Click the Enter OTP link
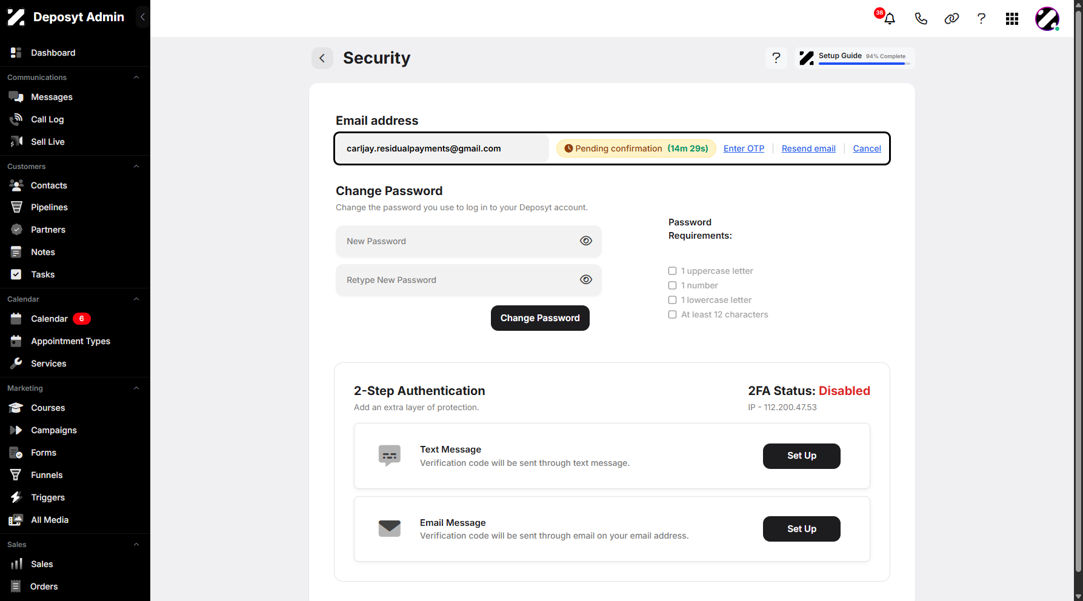The image size is (1083, 601). point(744,148)
